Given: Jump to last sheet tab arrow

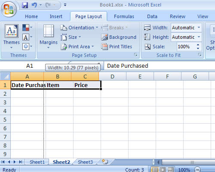Looking at the screenshot, I should pos(21,162).
